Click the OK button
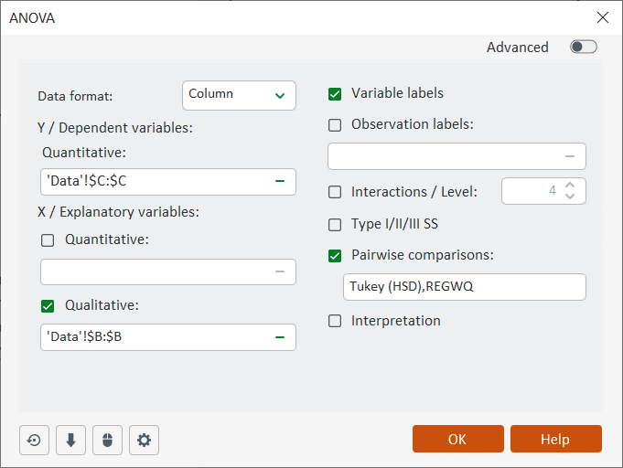Viewport: 623px width, 468px height. coord(457,439)
